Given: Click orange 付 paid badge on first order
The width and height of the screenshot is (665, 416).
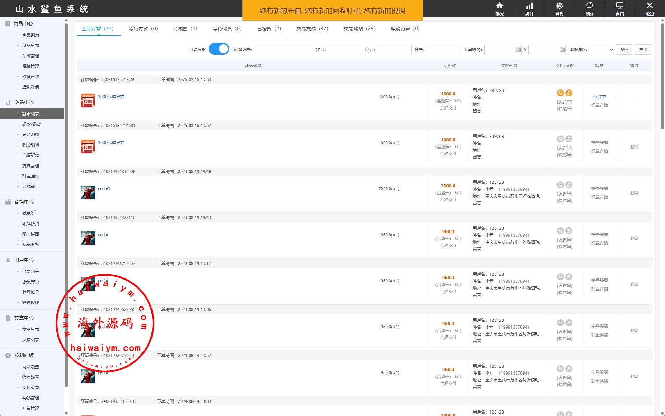Looking at the screenshot, I should coord(560,93).
